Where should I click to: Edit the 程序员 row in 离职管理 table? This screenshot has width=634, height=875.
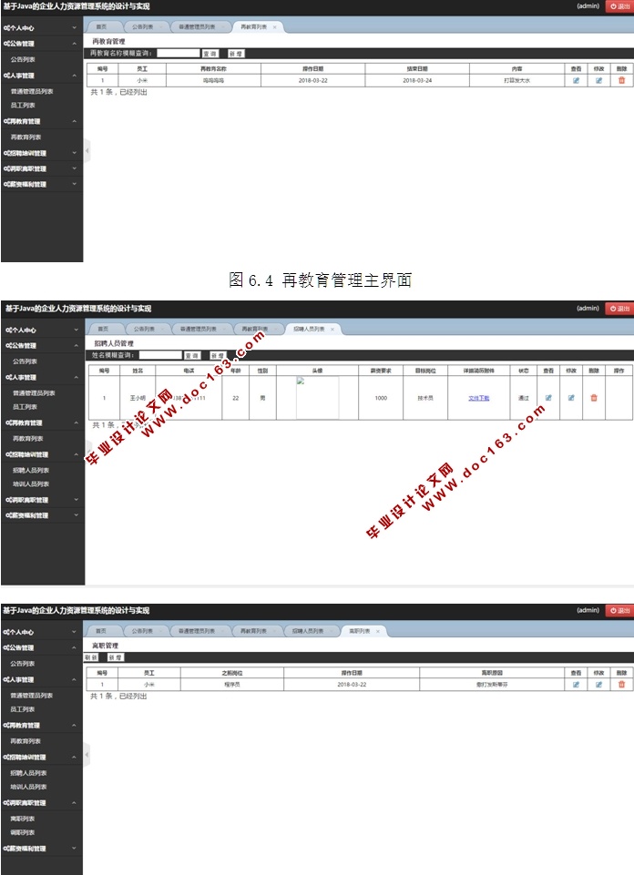(598, 684)
